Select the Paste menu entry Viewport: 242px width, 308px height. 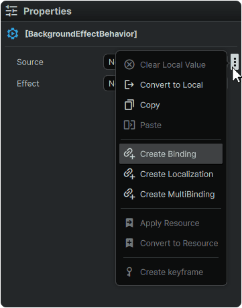click(x=171, y=125)
